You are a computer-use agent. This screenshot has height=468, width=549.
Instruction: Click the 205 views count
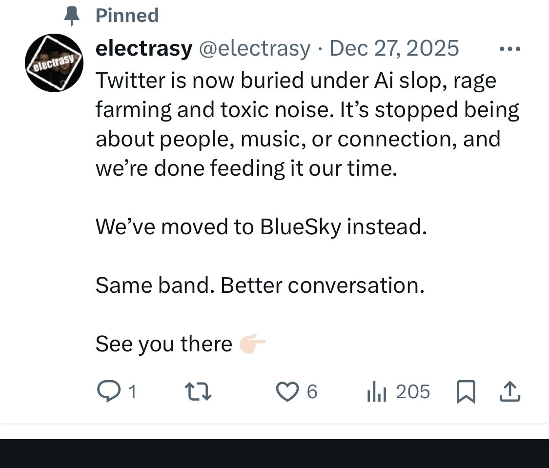point(413,392)
